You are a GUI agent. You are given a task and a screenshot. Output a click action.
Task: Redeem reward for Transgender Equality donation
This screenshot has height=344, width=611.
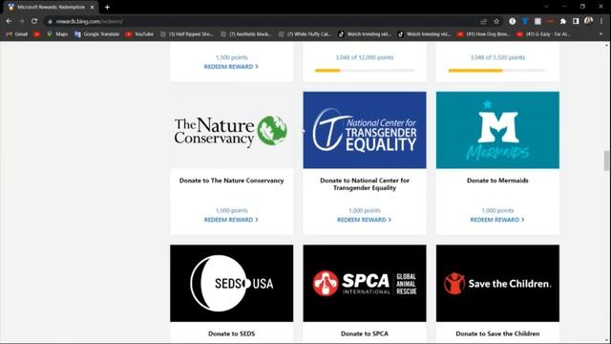[x=364, y=220]
